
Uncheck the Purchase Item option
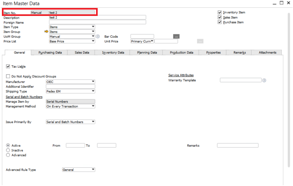220,22
